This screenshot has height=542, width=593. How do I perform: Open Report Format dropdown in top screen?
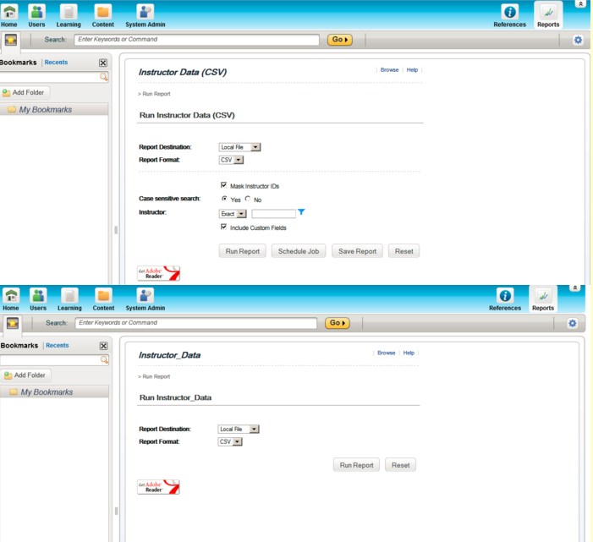click(231, 160)
